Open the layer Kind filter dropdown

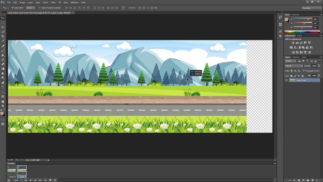[291, 61]
